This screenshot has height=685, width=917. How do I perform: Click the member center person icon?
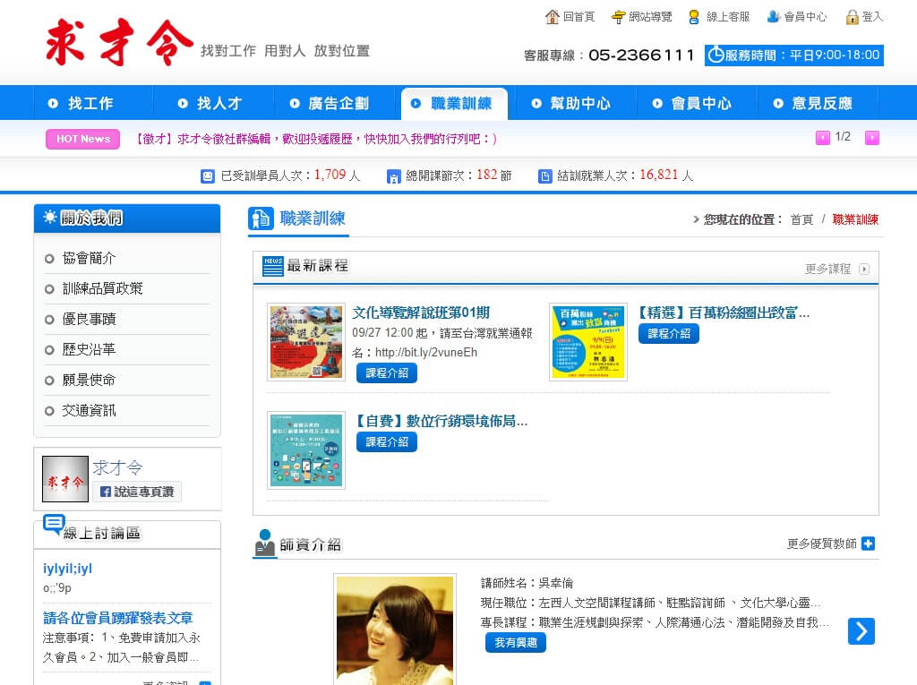773,16
